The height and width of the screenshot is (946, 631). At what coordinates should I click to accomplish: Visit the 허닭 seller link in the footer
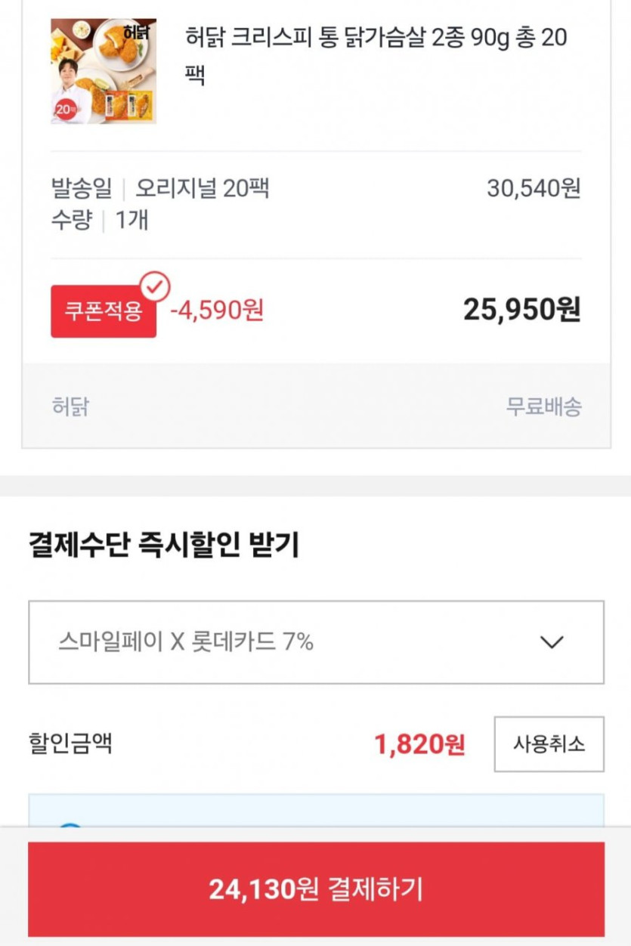(x=70, y=407)
